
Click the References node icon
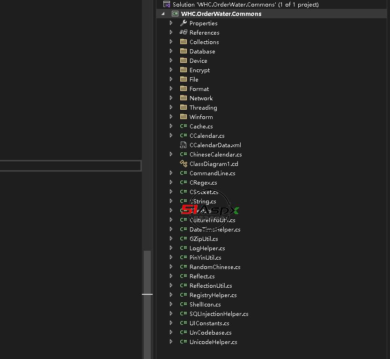click(184, 32)
